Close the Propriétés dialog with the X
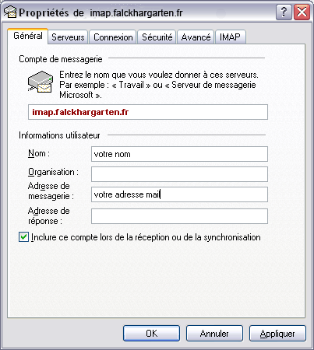The height and width of the screenshot is (350, 314). coord(302,12)
